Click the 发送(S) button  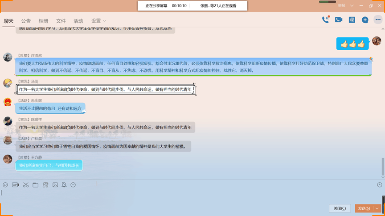coord(364,208)
